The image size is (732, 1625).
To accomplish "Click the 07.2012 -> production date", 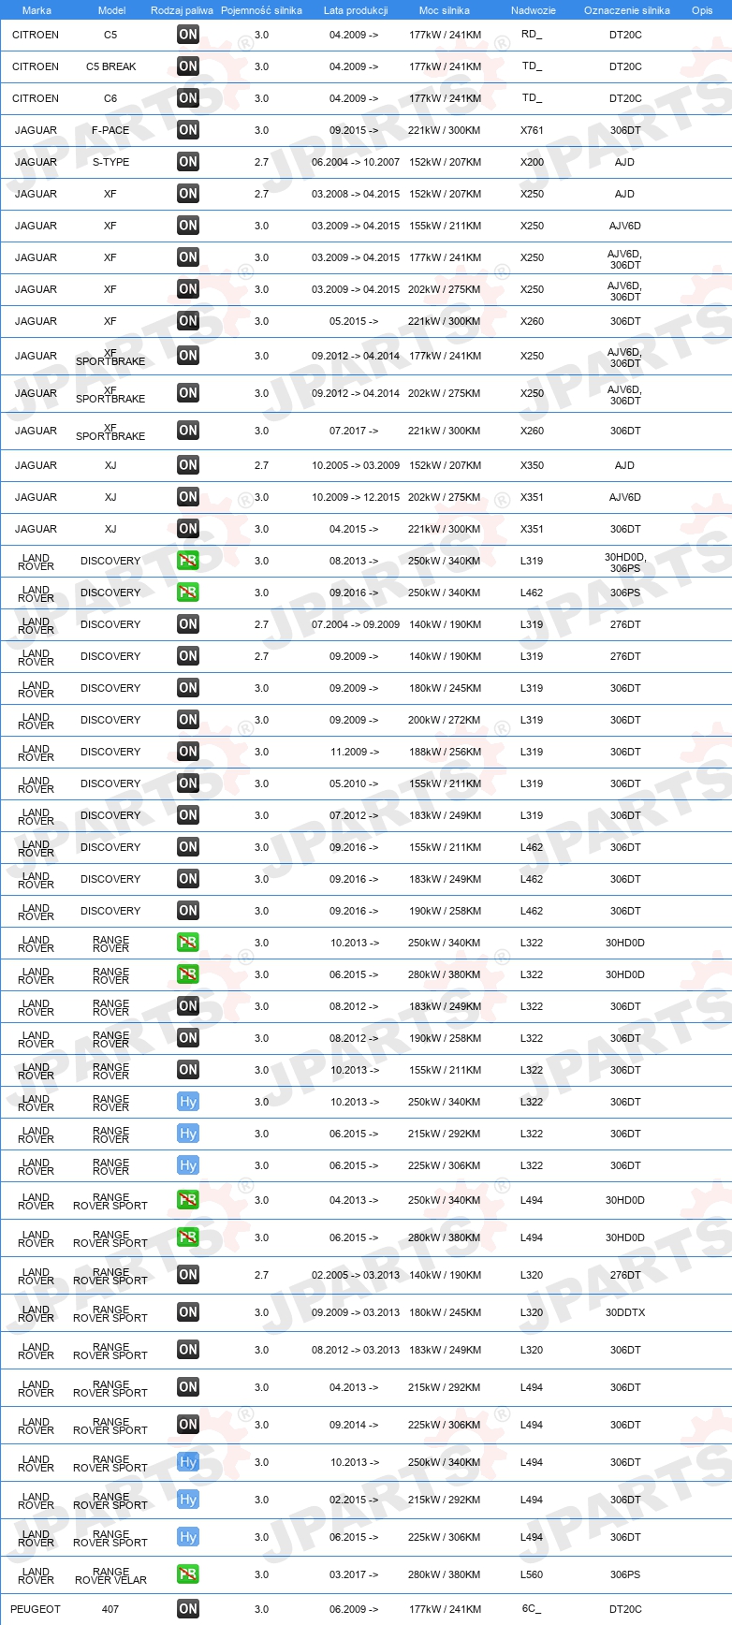I will click(x=354, y=815).
